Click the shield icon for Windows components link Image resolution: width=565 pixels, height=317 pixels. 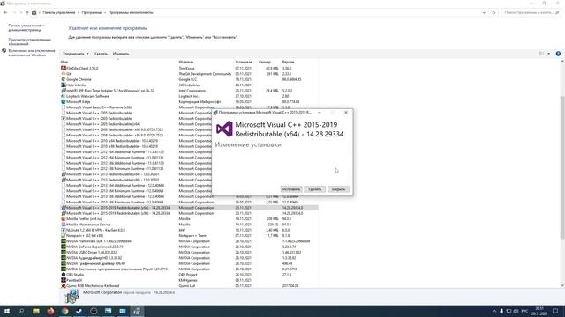[x=4, y=51]
